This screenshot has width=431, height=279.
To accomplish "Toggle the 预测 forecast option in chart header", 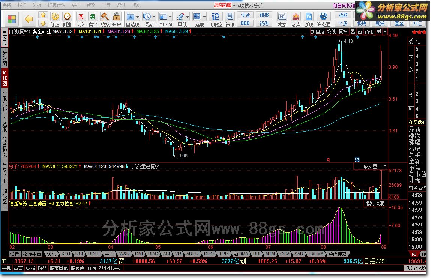I will [369, 31].
